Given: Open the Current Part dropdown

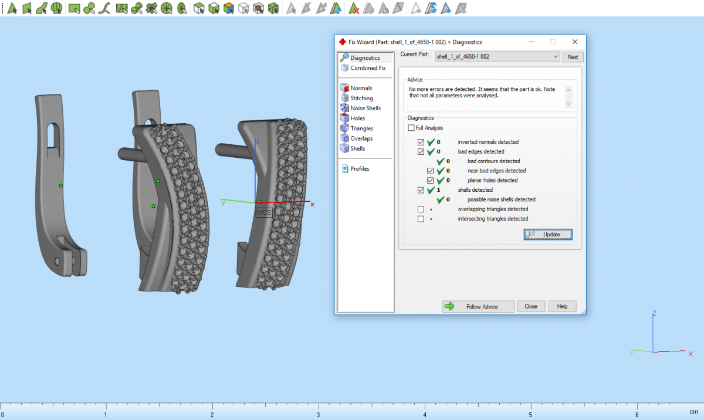Looking at the screenshot, I should (497, 57).
